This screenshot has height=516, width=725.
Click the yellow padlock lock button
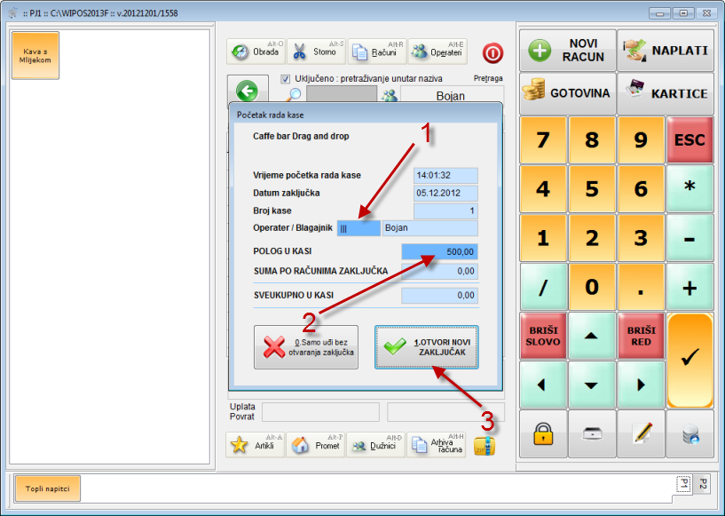tap(543, 433)
